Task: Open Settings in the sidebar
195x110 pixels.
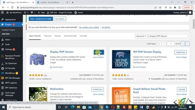Action: [x=9, y=50]
